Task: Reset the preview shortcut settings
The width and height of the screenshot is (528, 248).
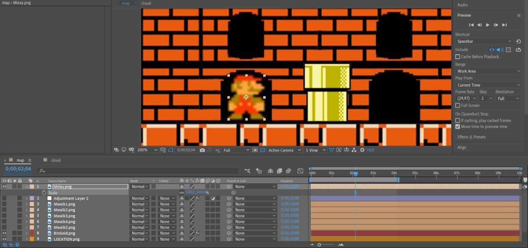Action: 519,42
